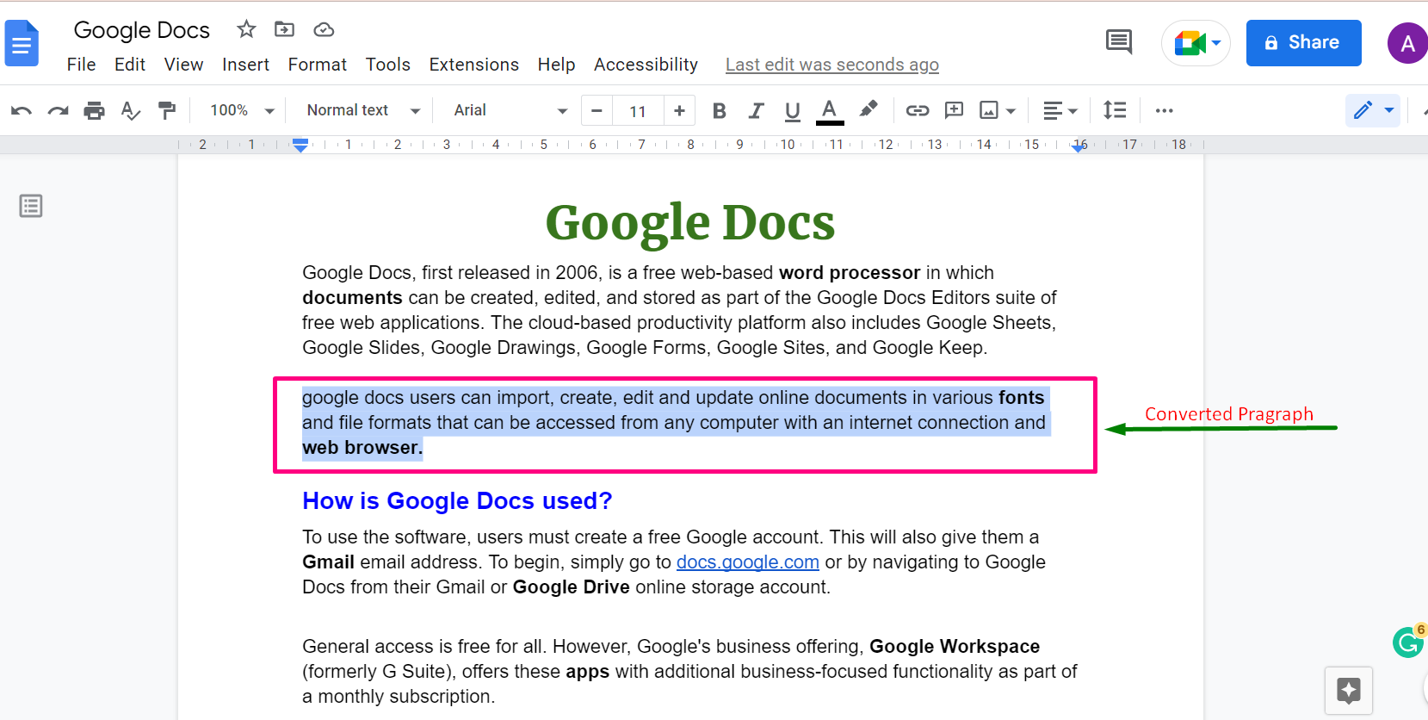Open the Edit menu
The width and height of the screenshot is (1428, 720).
pos(130,65)
